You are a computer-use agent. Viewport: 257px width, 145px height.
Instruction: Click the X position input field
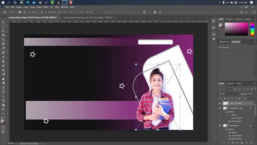[35, 12]
